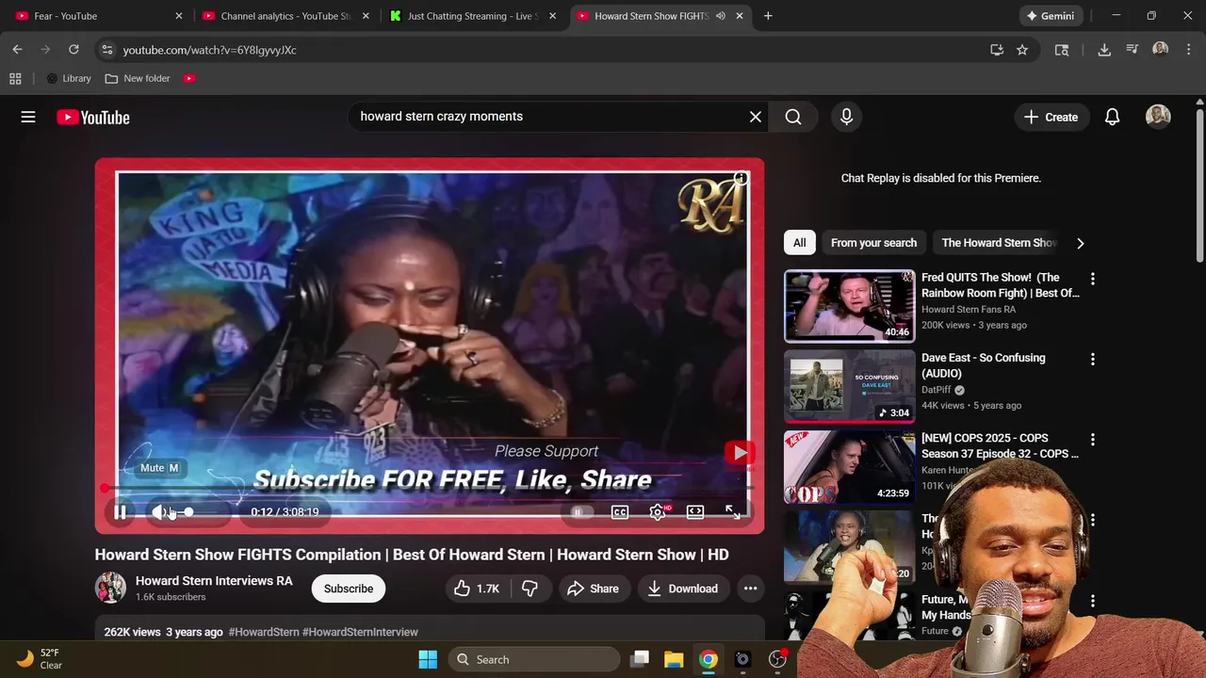This screenshot has height=678, width=1206.
Task: Open more actions ellipsis beside Download
Action: pos(750,589)
